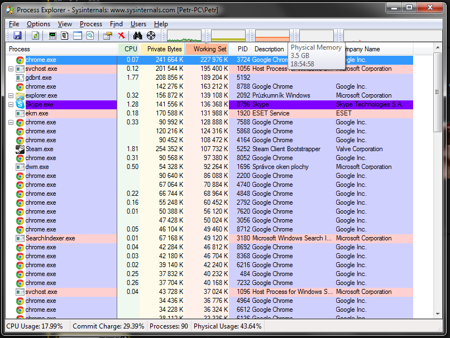The width and height of the screenshot is (450, 338).
Task: Click the crosshair Find Window's Process icon
Action: [151, 36]
